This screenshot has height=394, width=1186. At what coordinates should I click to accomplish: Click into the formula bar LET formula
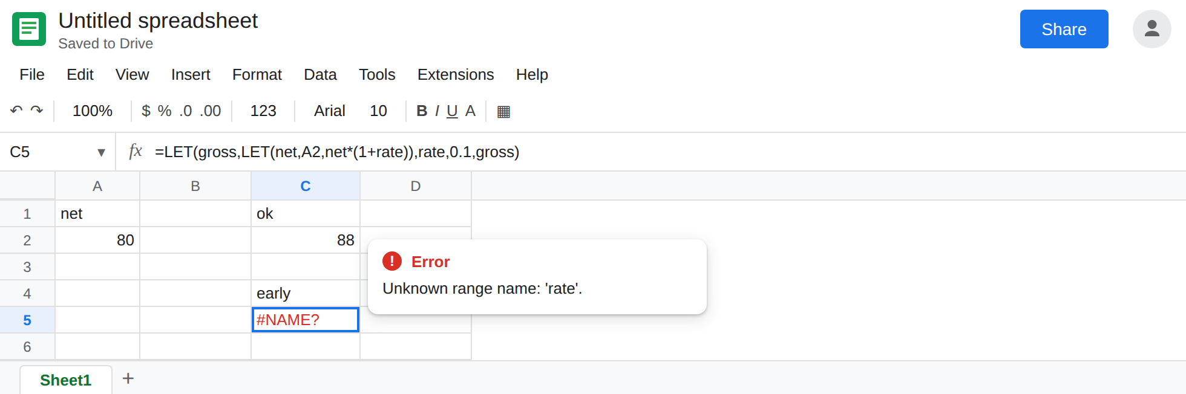(337, 152)
